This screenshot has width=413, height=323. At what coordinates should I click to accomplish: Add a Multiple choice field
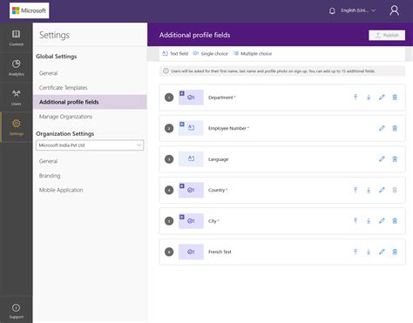coord(253,54)
